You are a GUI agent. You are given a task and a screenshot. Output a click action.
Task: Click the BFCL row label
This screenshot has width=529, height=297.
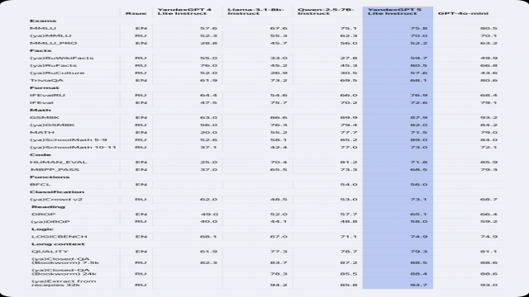tap(40, 185)
